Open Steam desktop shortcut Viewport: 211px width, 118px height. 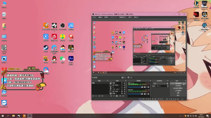coord(46,49)
